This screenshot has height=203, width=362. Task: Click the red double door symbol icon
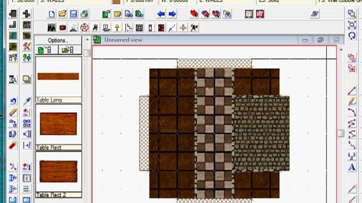tap(161, 28)
